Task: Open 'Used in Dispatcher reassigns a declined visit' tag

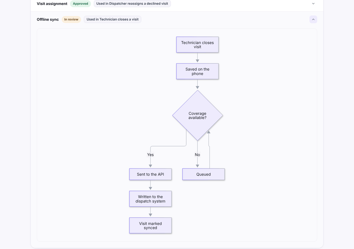Action: (132, 4)
